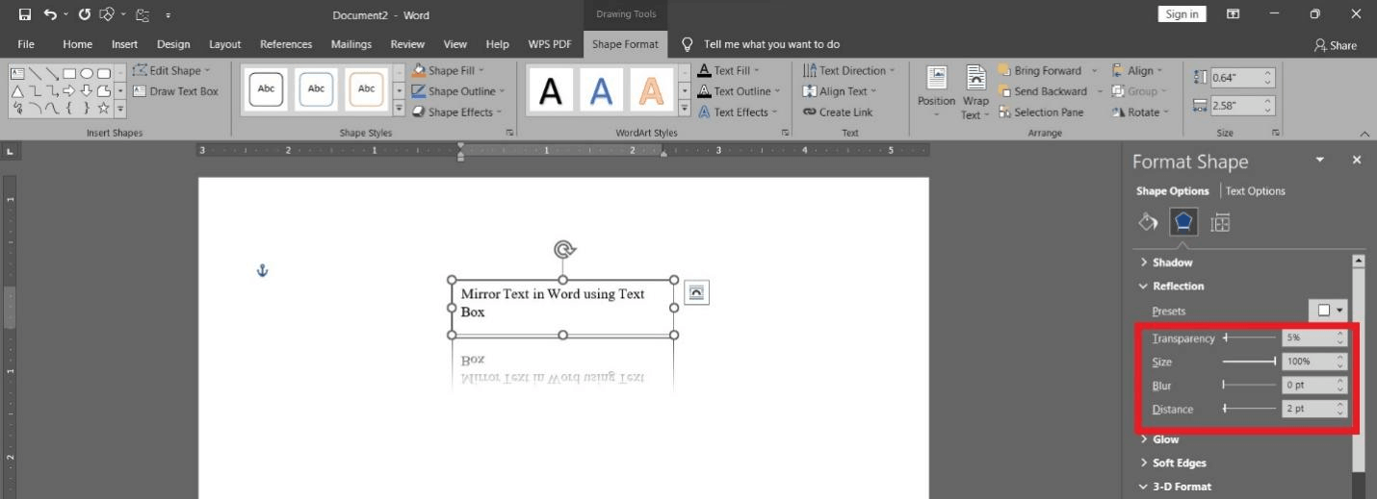Click Draw Text Box button
Image resolution: width=1377 pixels, height=499 pixels.
[176, 91]
